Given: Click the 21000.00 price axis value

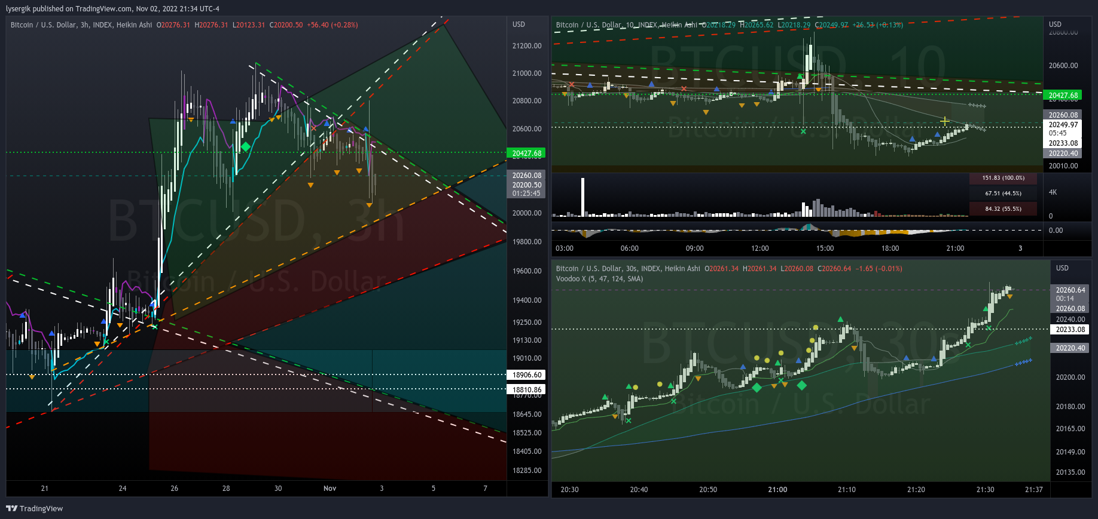Looking at the screenshot, I should click(x=527, y=73).
